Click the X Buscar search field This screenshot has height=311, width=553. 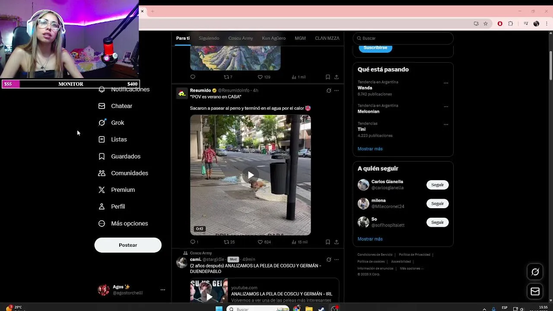pos(403,38)
